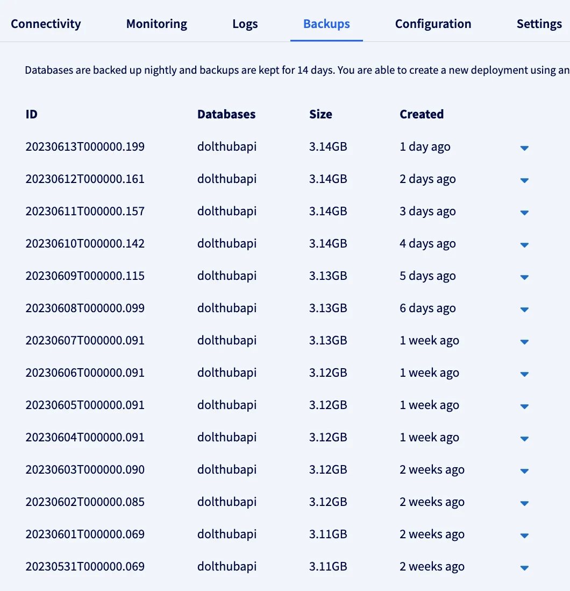Open dropdown for backup 20230605T000000.091
Viewport: 570px width, 591px height.
pyautogui.click(x=524, y=406)
